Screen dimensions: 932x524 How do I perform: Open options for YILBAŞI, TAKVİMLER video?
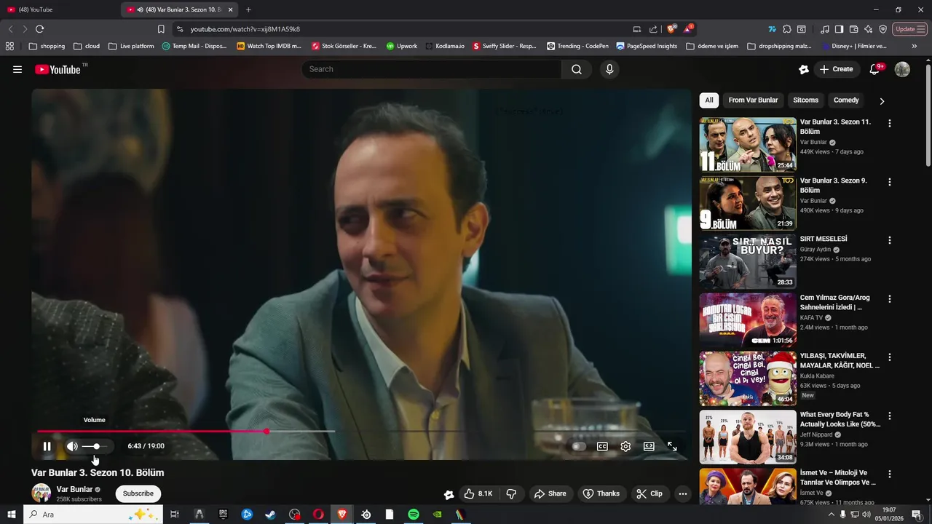[x=889, y=357]
